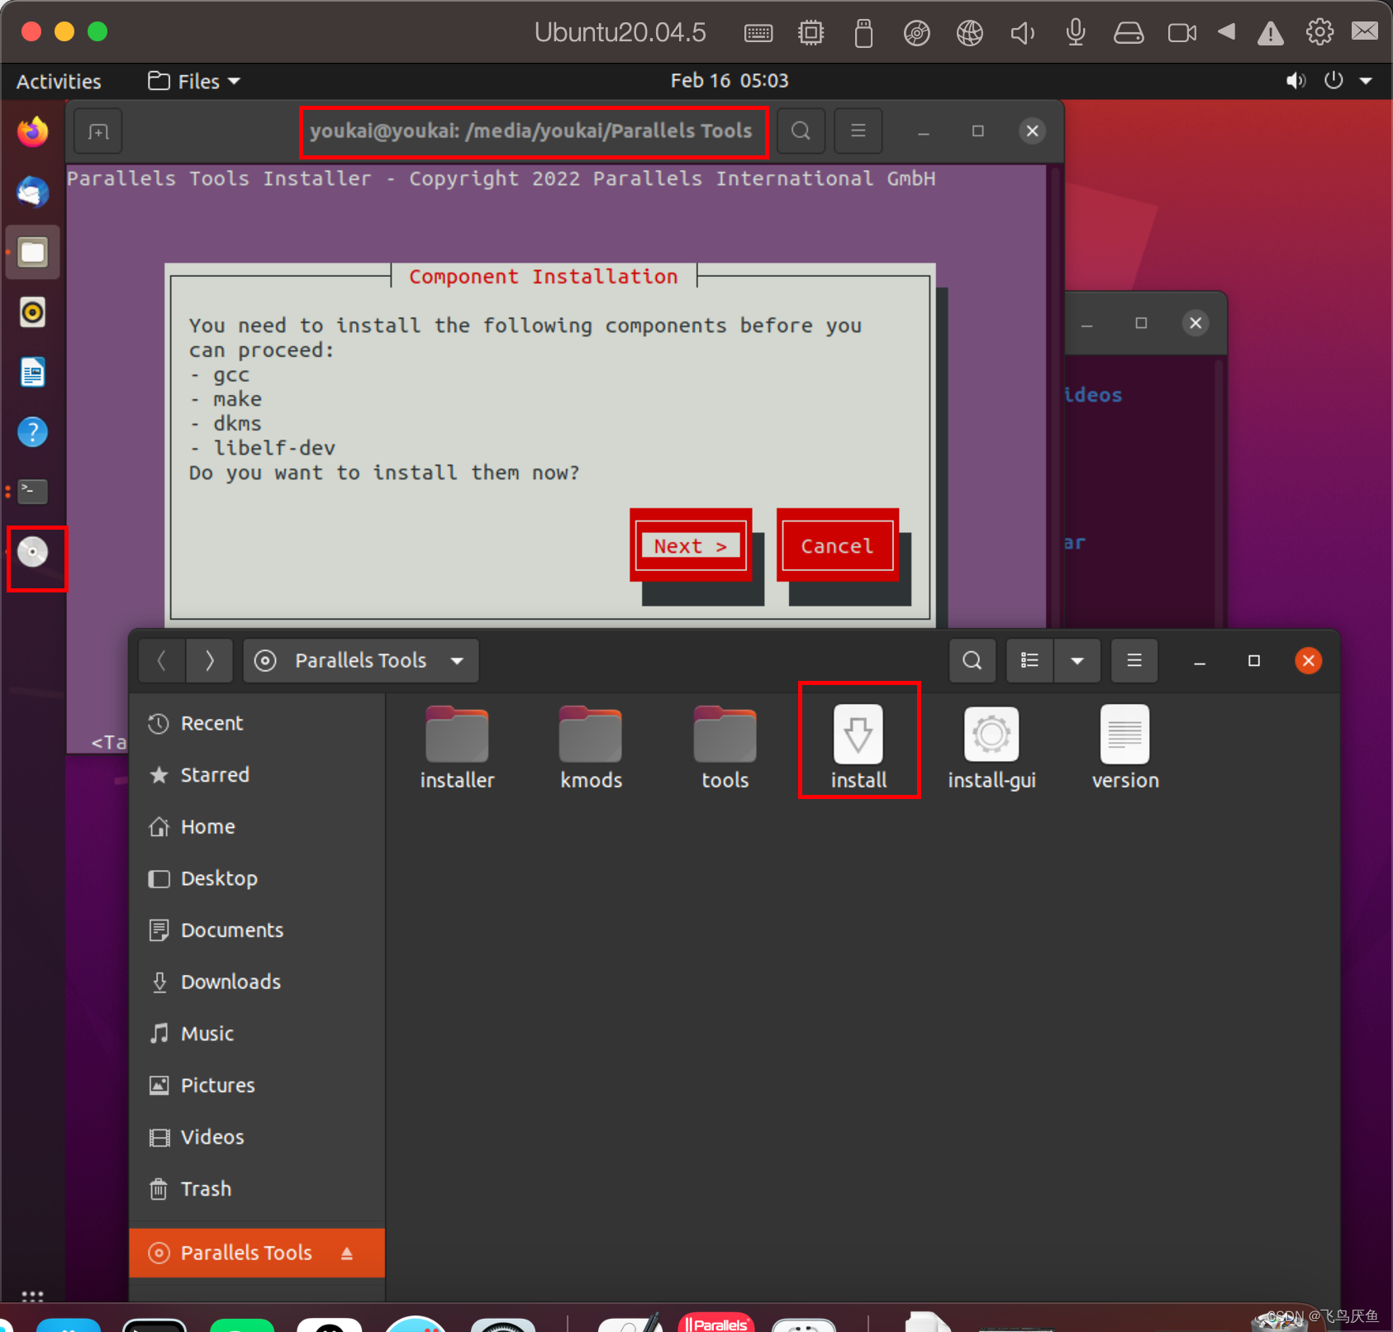Image resolution: width=1393 pixels, height=1332 pixels.
Task: Open VM CD/DVD disc icon
Action: pos(917,33)
